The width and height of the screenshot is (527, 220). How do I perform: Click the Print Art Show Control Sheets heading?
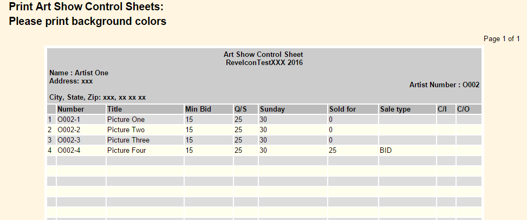[x=86, y=7]
